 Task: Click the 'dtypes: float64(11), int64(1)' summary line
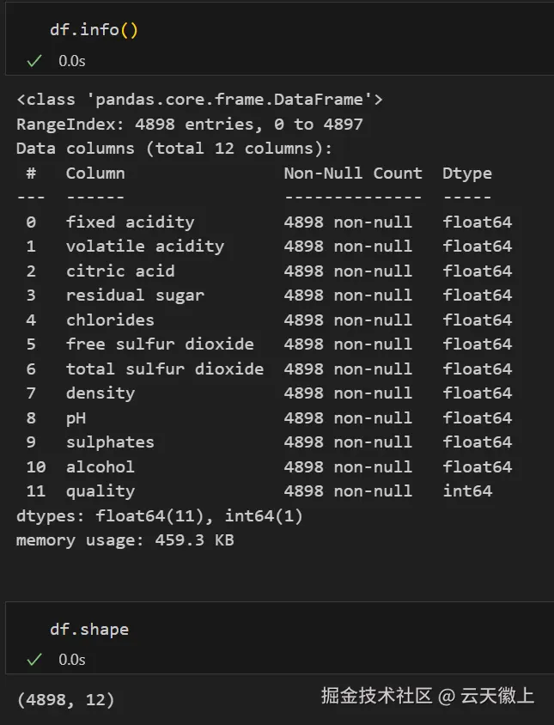(160, 516)
